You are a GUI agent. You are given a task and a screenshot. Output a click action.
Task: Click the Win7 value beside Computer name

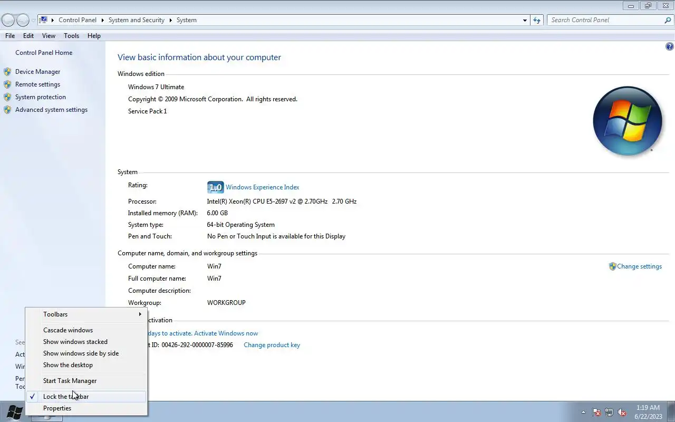coord(214,266)
